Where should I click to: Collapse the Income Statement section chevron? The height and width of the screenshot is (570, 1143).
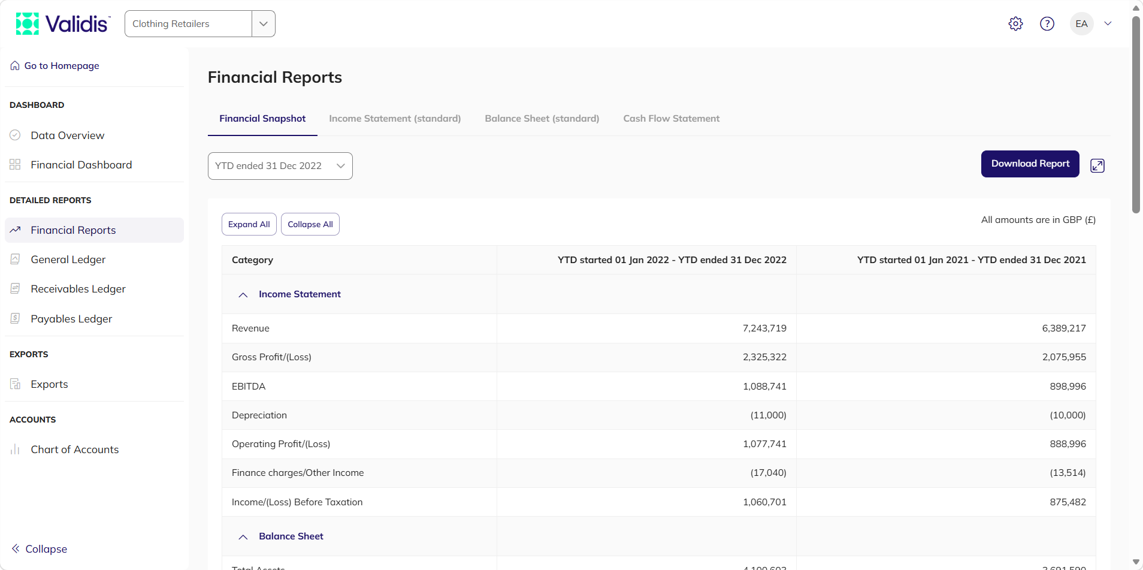243,295
